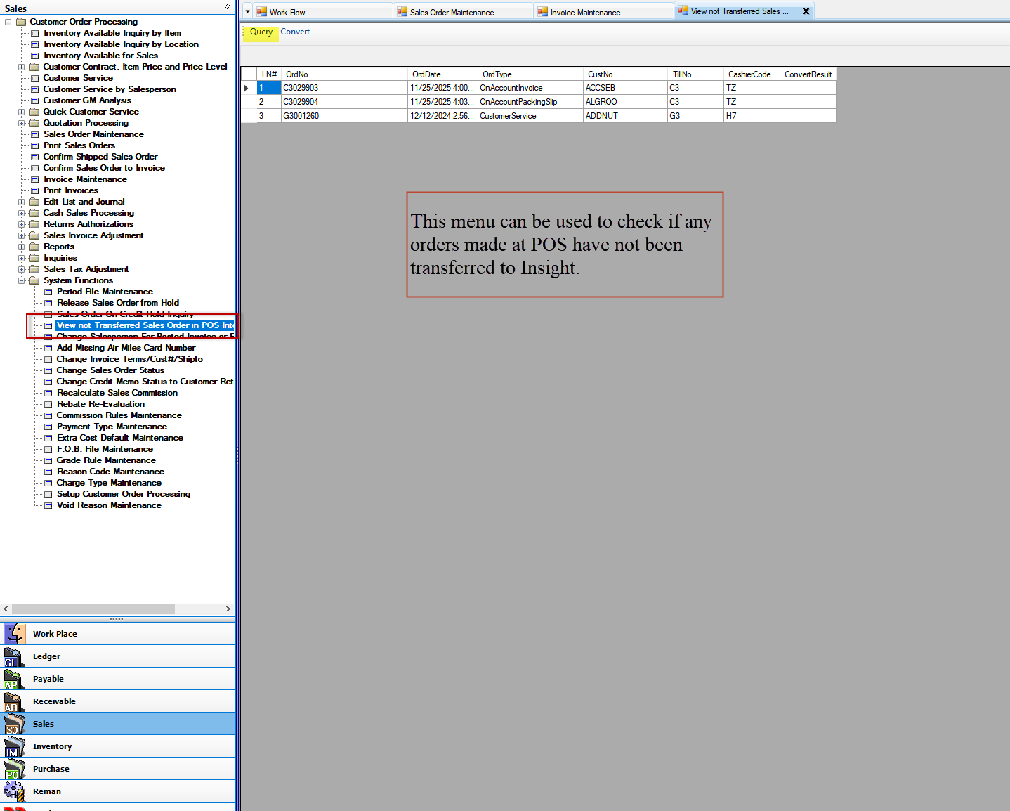Click the Work Place module icon
The height and width of the screenshot is (811, 1010).
point(14,634)
